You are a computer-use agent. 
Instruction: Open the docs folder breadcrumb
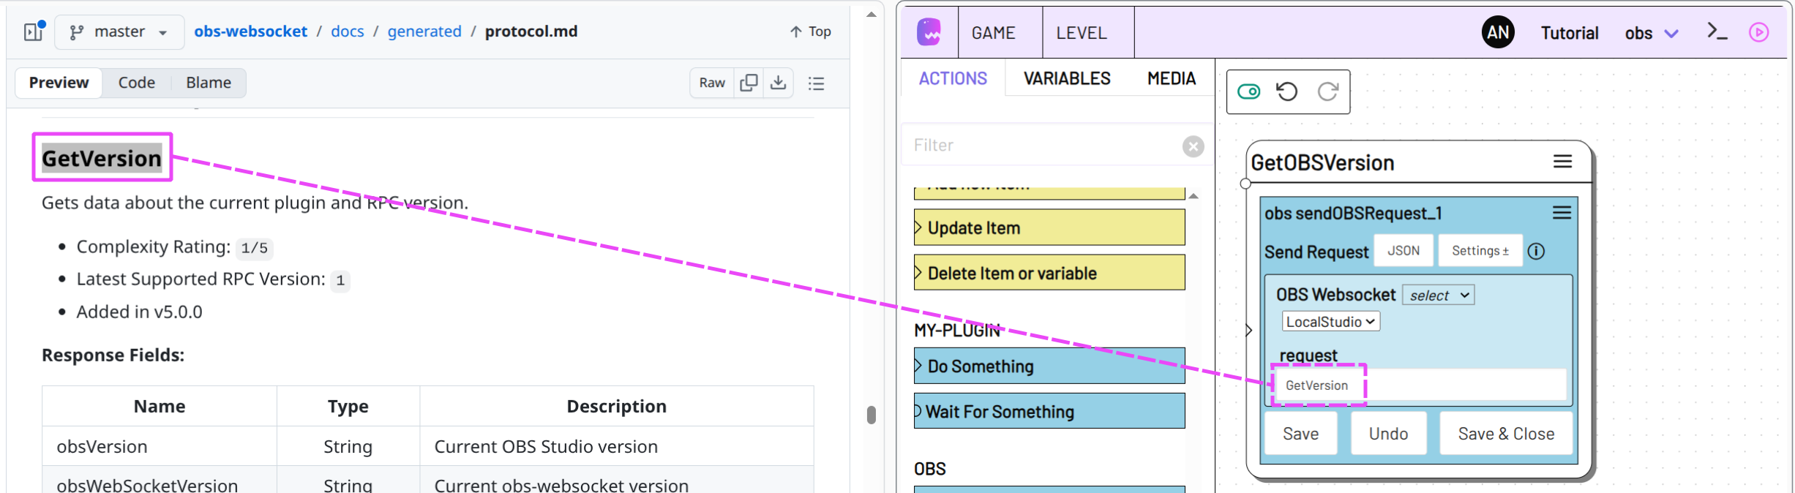(x=348, y=31)
